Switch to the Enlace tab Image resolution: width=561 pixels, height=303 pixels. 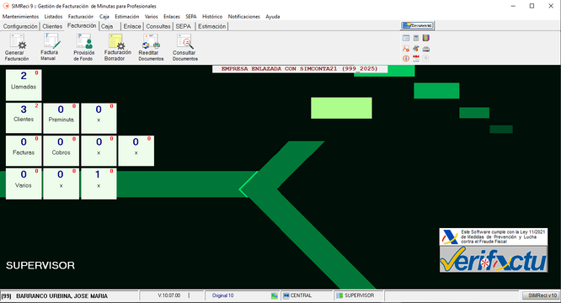[132, 26]
